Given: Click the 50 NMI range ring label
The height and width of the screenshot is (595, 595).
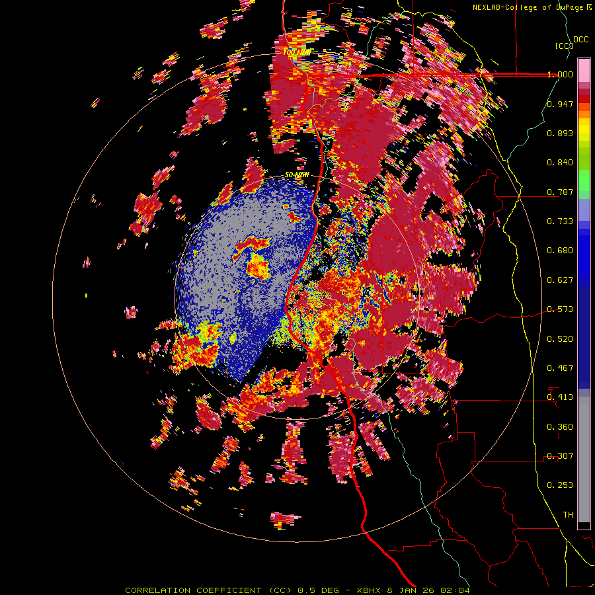Looking at the screenshot, I should click(297, 175).
